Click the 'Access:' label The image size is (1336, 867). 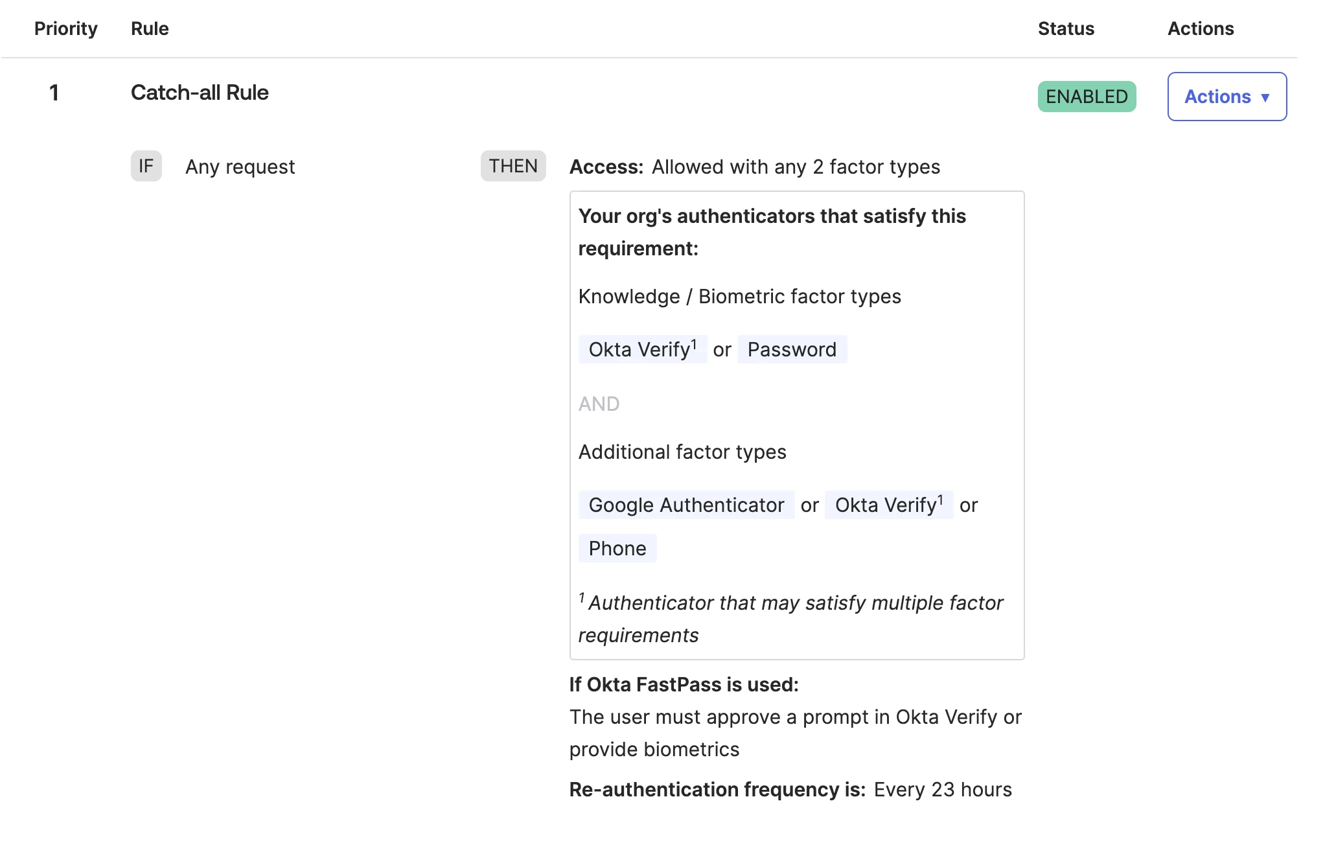[606, 167]
